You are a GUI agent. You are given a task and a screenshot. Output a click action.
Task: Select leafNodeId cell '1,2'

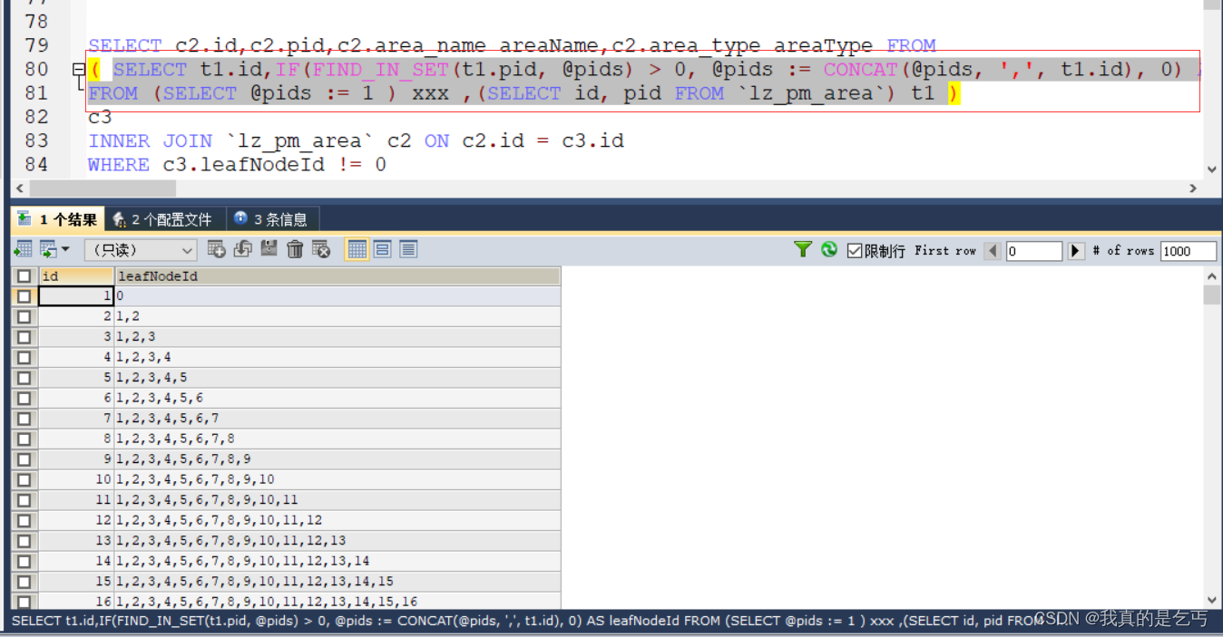coord(338,316)
